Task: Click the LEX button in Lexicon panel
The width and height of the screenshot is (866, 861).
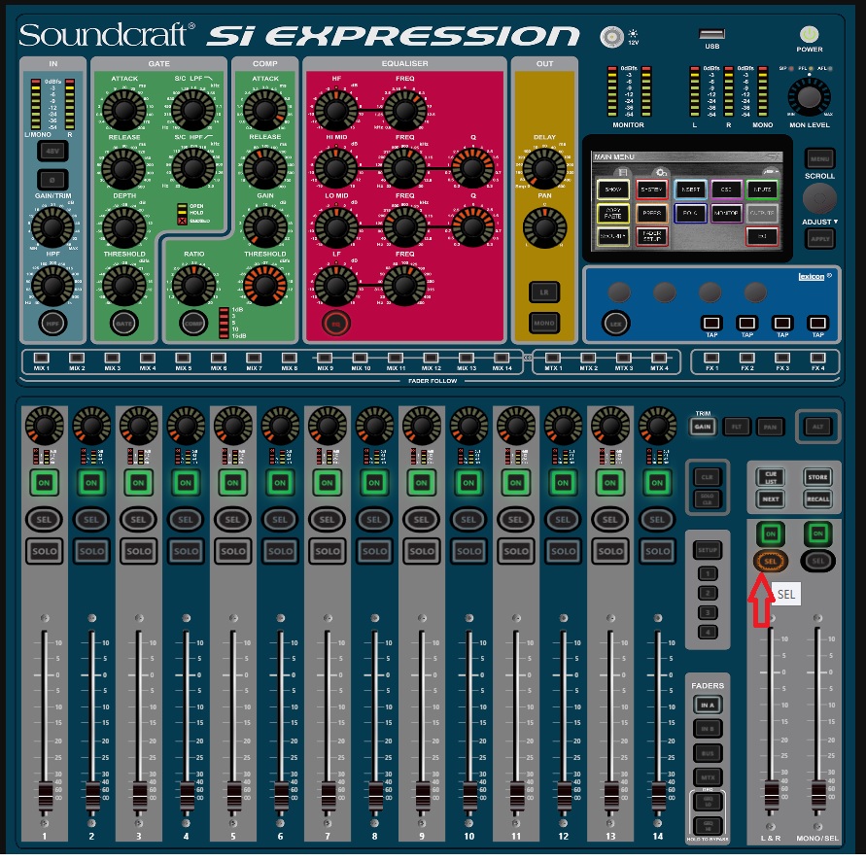Action: tap(614, 323)
